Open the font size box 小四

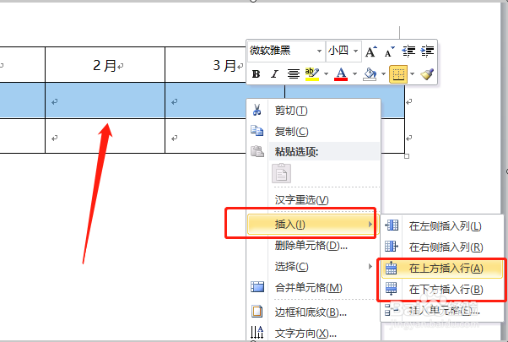[343, 52]
